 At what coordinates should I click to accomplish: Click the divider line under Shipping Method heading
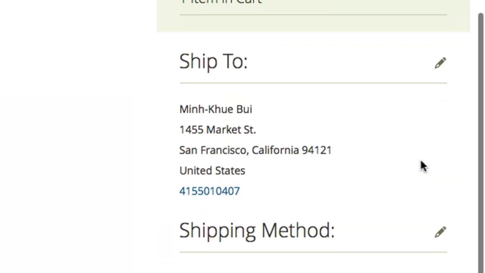click(x=313, y=252)
